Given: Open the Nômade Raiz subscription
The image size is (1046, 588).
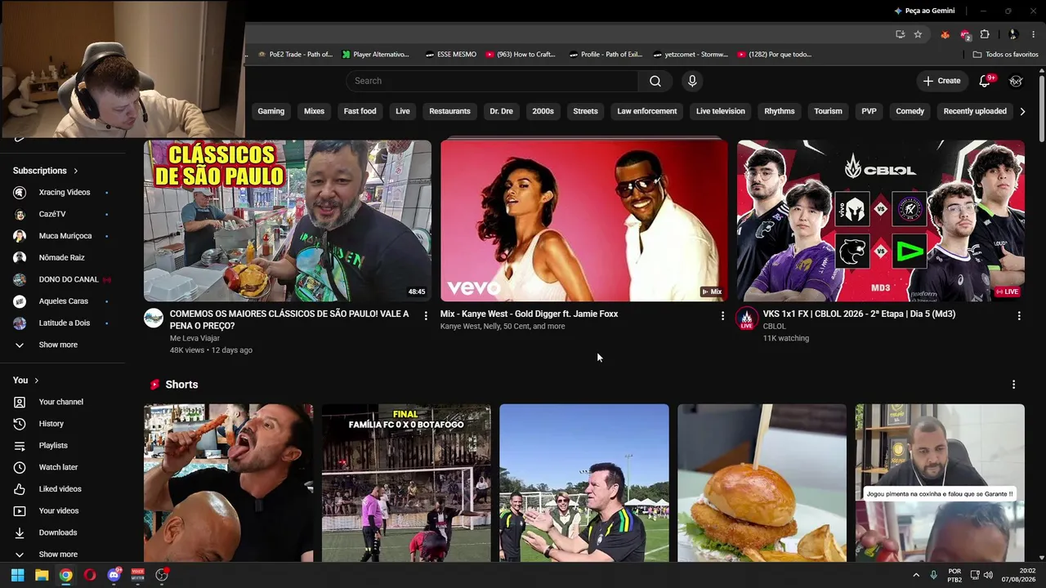Looking at the screenshot, I should coord(62,258).
